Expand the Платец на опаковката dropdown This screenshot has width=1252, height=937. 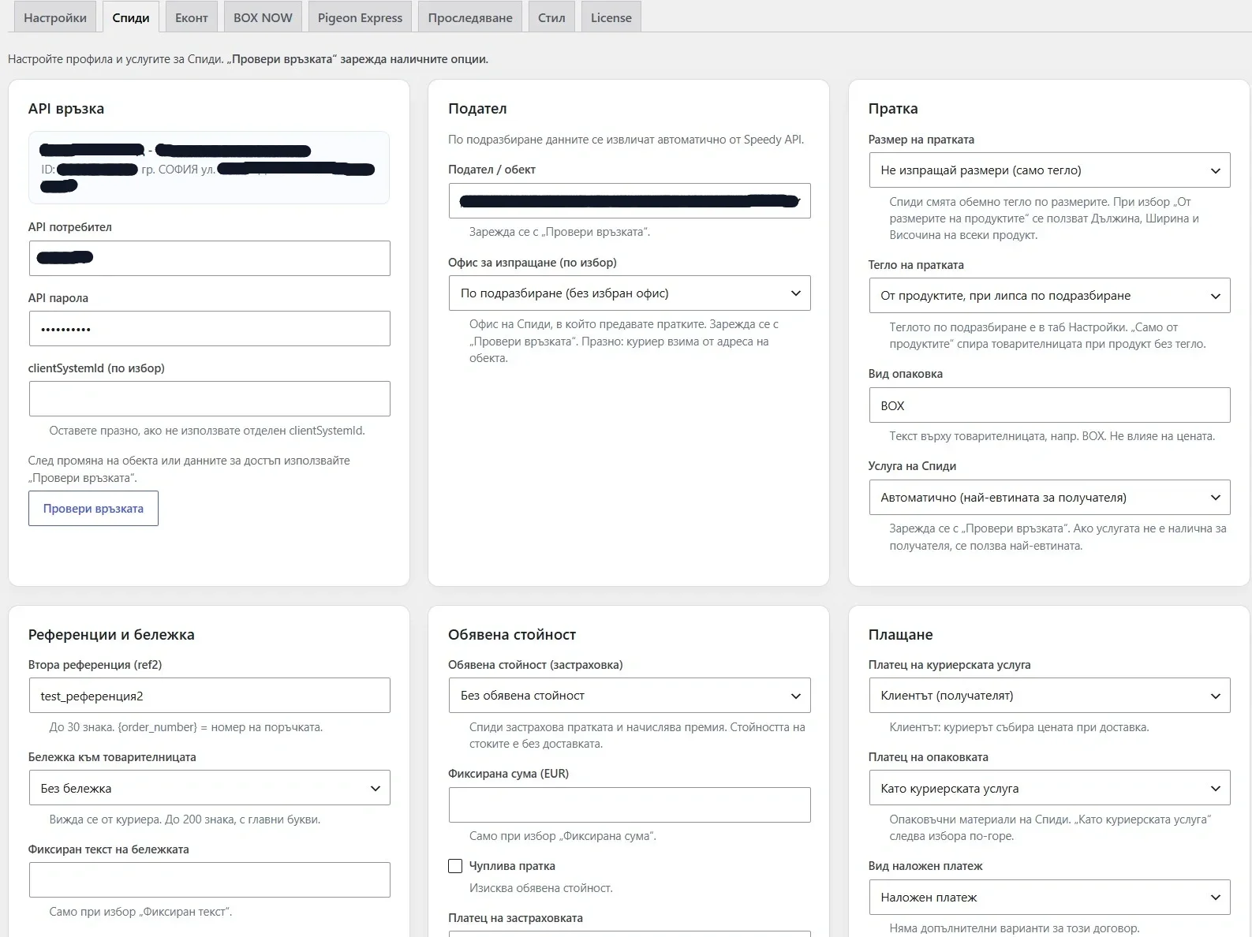click(x=1049, y=788)
